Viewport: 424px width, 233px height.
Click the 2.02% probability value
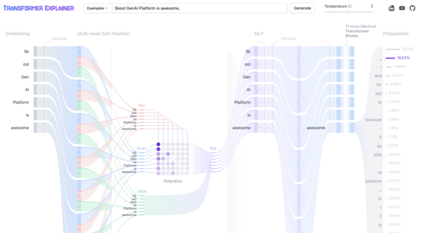(x=394, y=102)
